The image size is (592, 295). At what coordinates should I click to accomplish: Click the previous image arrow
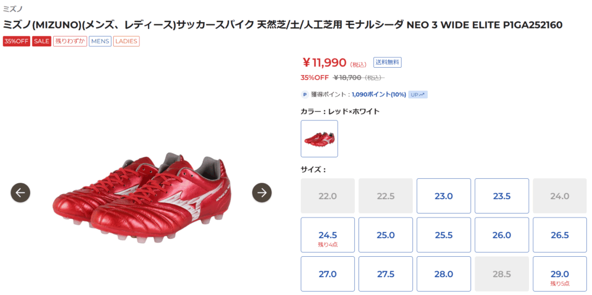(x=20, y=193)
